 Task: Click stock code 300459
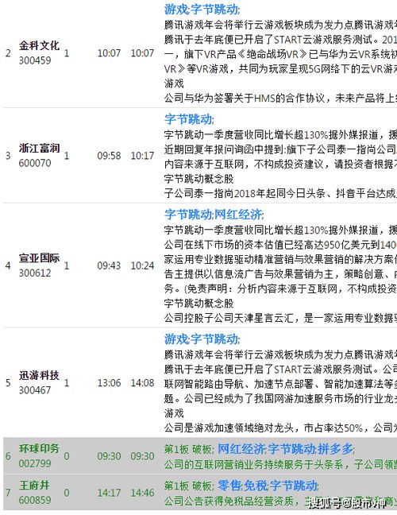pyautogui.click(x=35, y=60)
